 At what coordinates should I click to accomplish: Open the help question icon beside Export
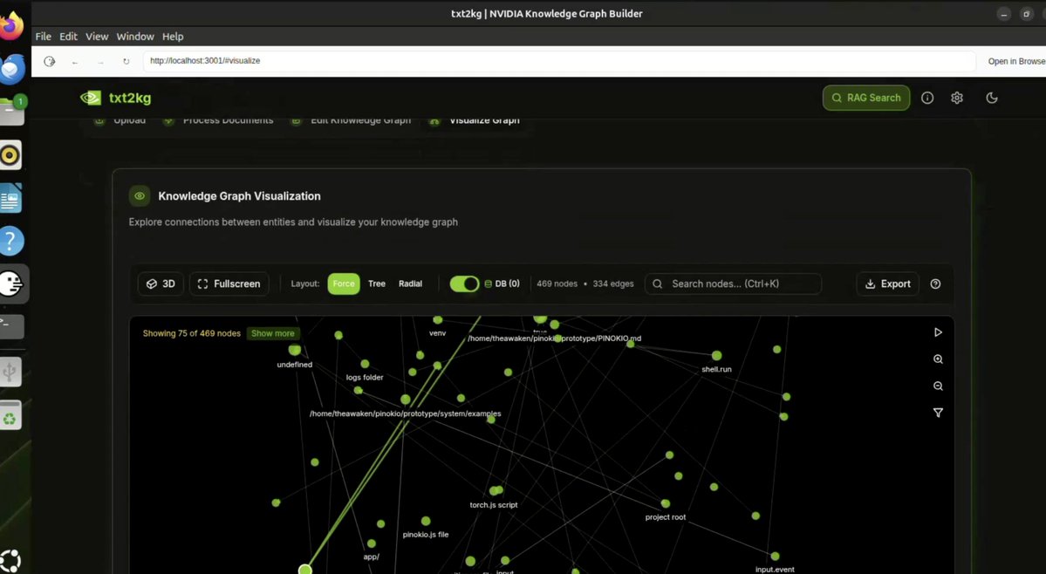(935, 284)
